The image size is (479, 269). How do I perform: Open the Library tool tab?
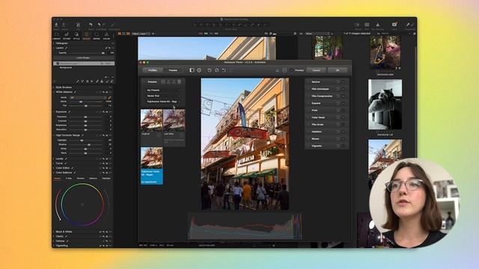[57, 35]
